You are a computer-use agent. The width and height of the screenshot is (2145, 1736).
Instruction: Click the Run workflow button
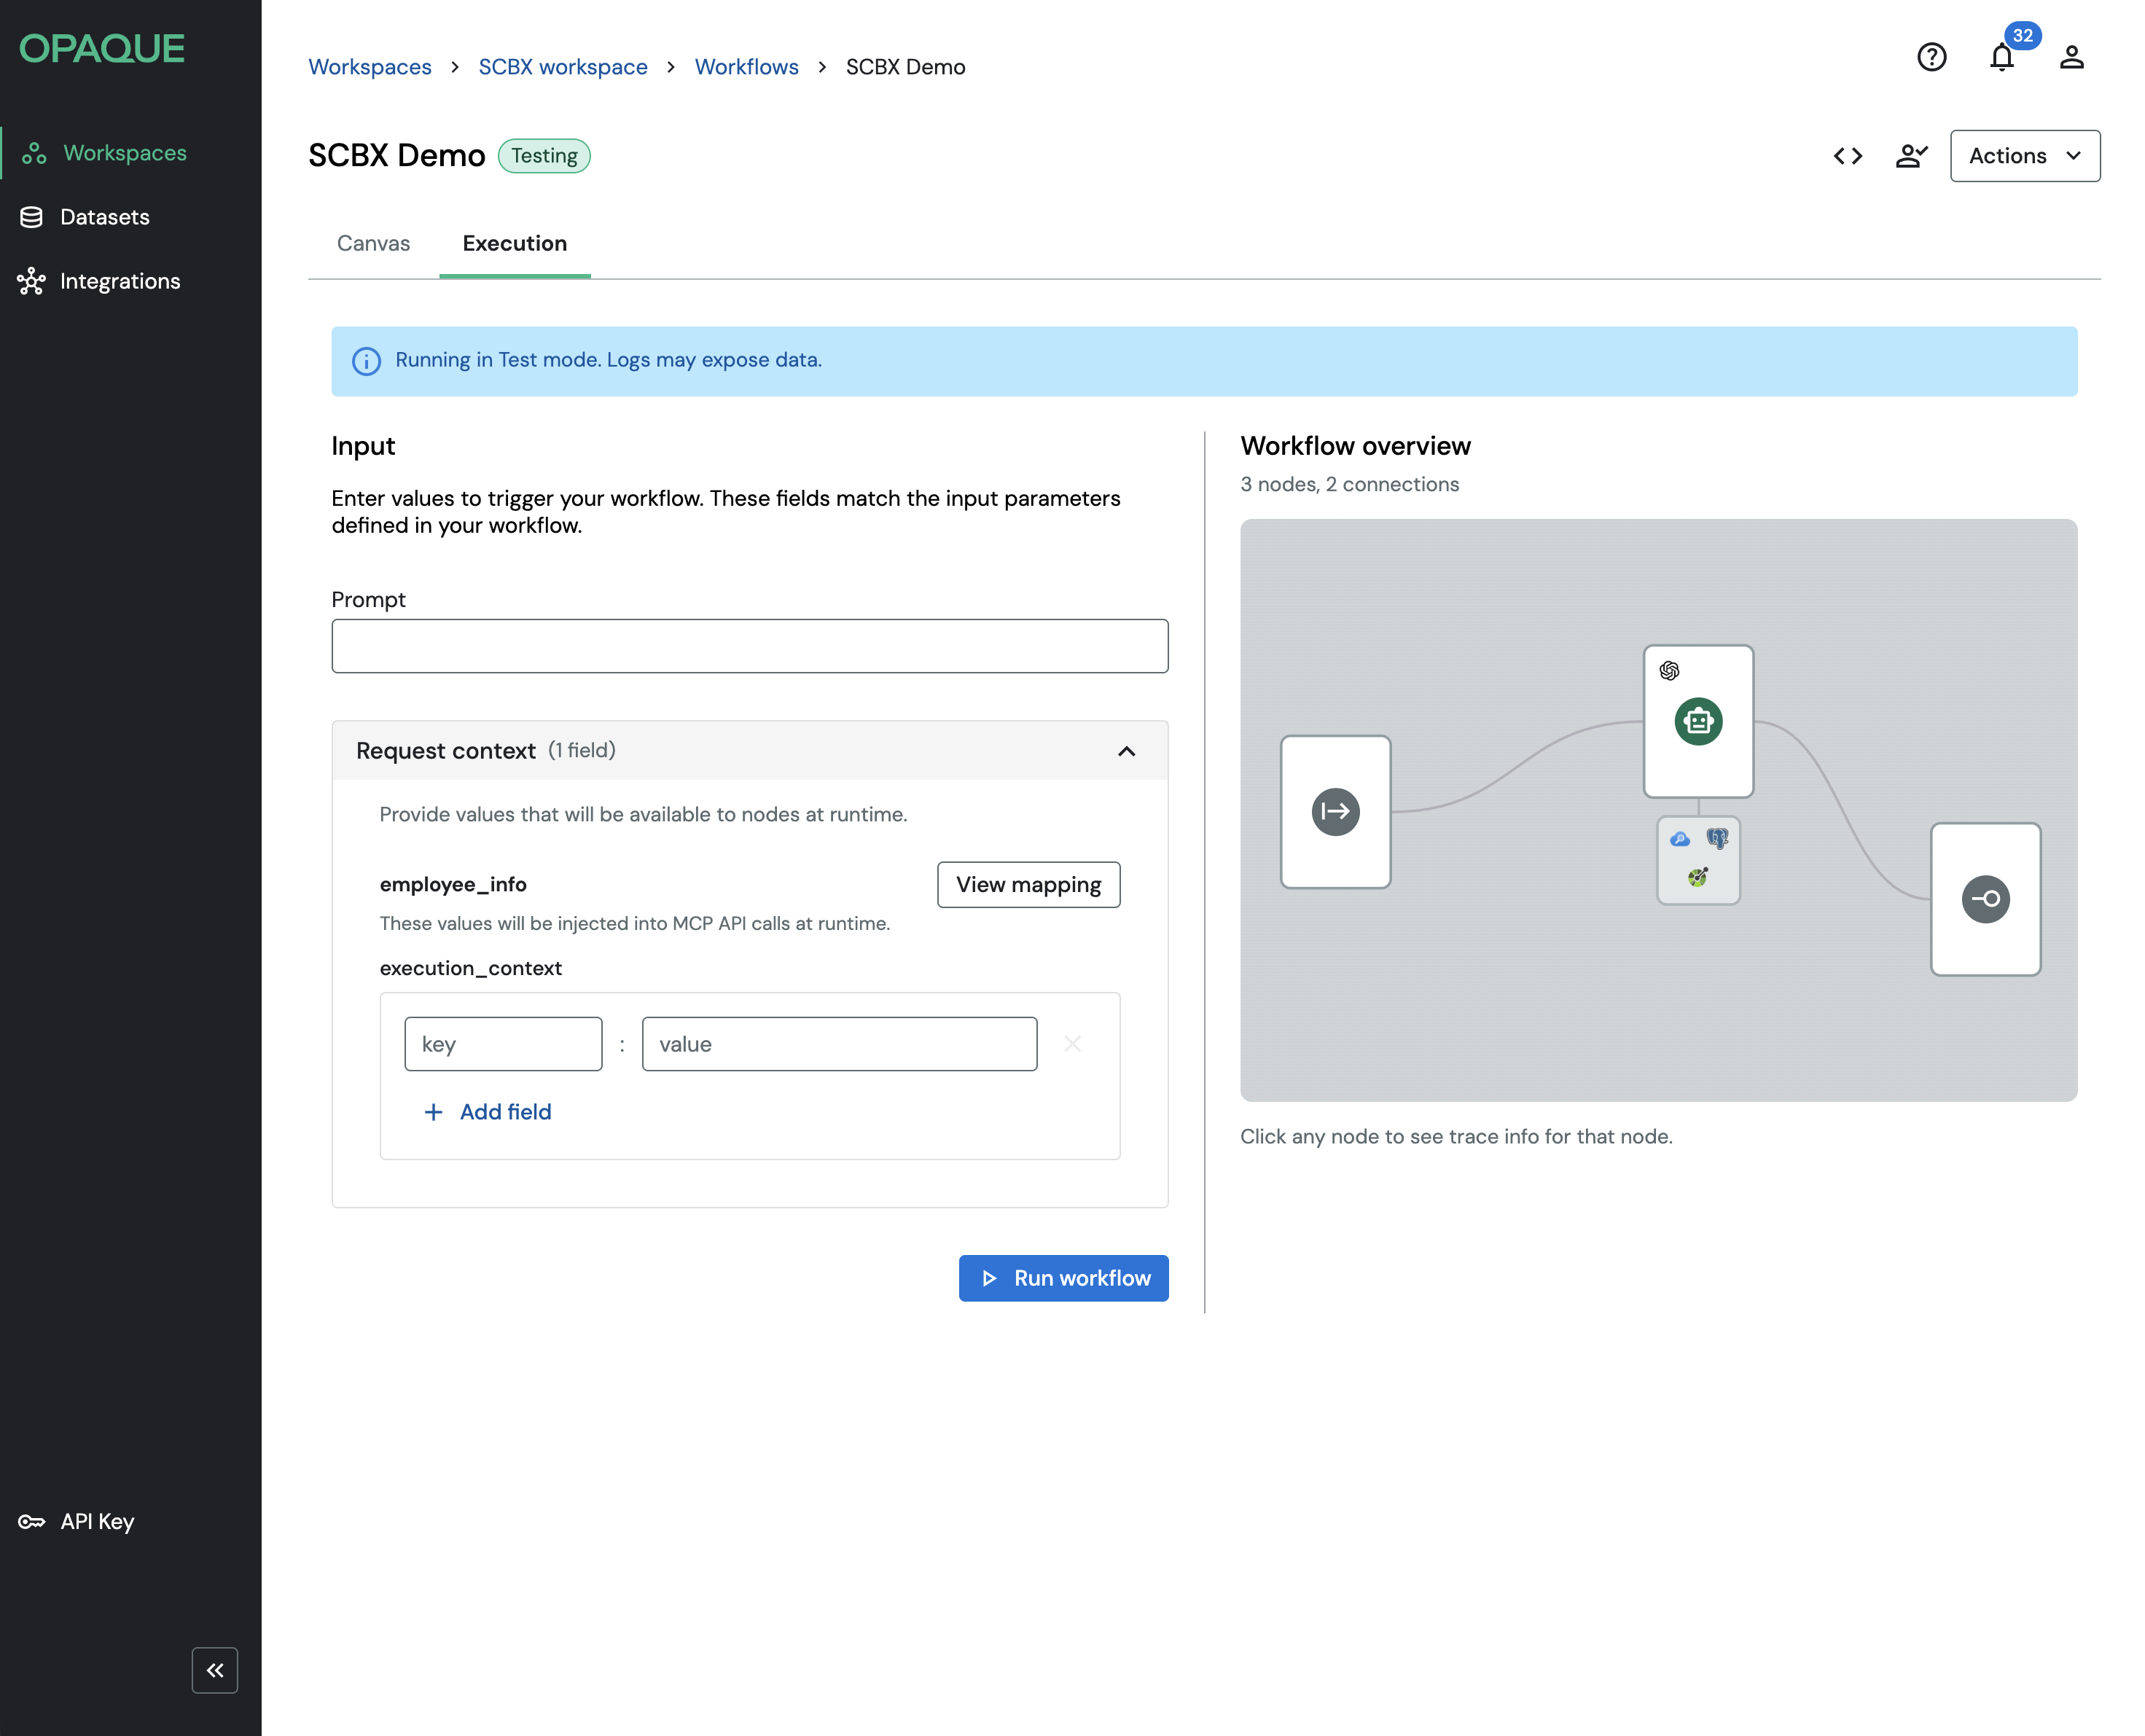click(1063, 1278)
